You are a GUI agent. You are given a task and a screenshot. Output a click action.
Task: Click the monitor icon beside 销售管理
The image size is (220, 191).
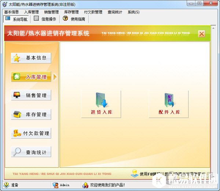pos(17,95)
